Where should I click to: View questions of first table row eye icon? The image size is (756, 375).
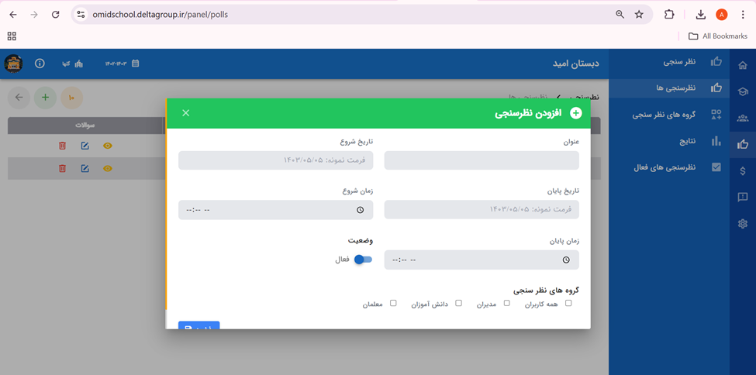coord(108,145)
